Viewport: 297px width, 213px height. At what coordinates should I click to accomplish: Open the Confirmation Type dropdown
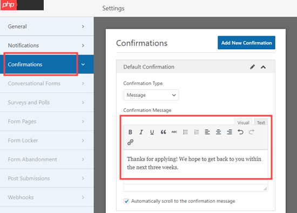(151, 95)
